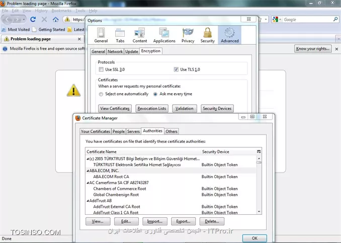Collapse AC Camerfirma SA group

point(88,183)
